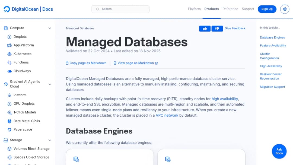
Task: Click the Database Engines heading
Action: tap(99, 131)
